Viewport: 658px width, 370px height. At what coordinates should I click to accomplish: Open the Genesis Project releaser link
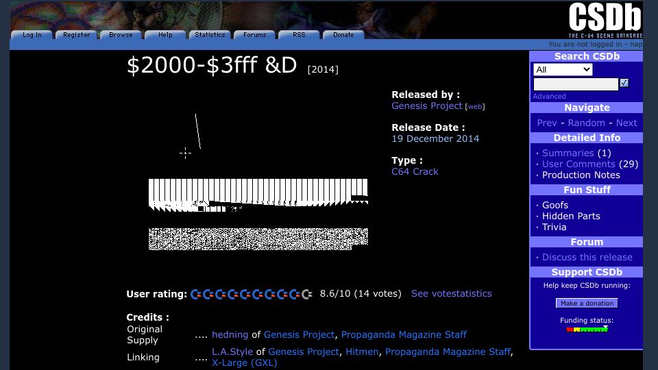pyautogui.click(x=427, y=106)
